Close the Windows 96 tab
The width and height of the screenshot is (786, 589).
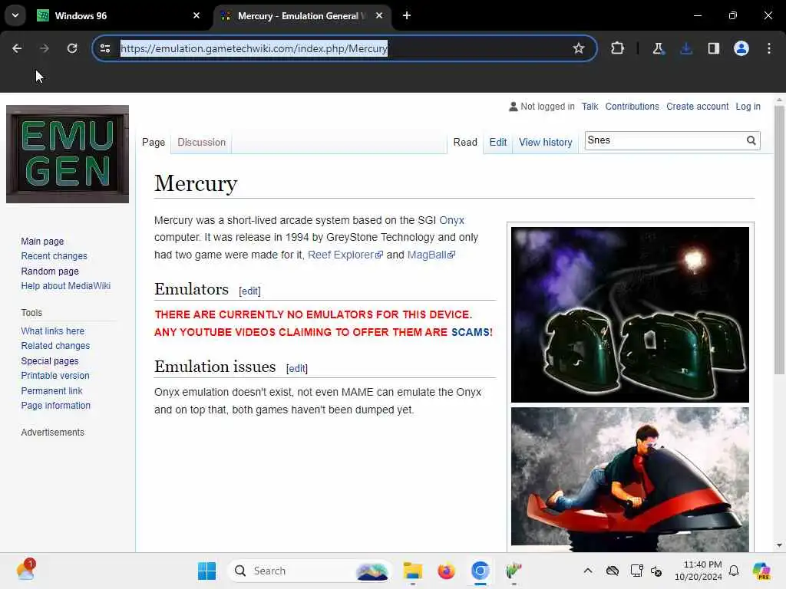[x=196, y=15]
